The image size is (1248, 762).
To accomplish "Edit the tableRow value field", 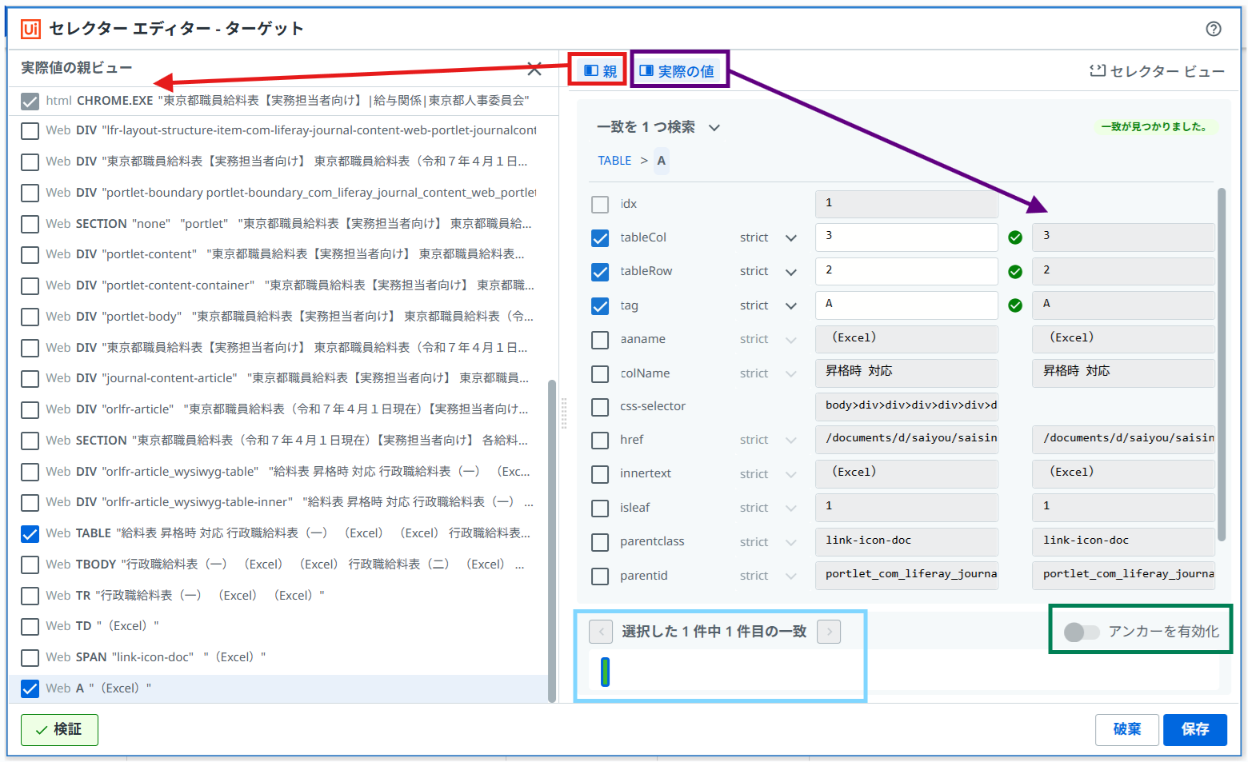I will coord(906,272).
